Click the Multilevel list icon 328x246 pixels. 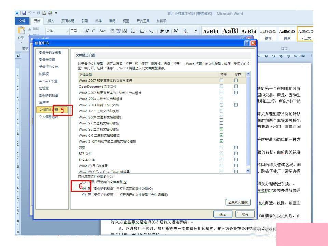[151, 31]
